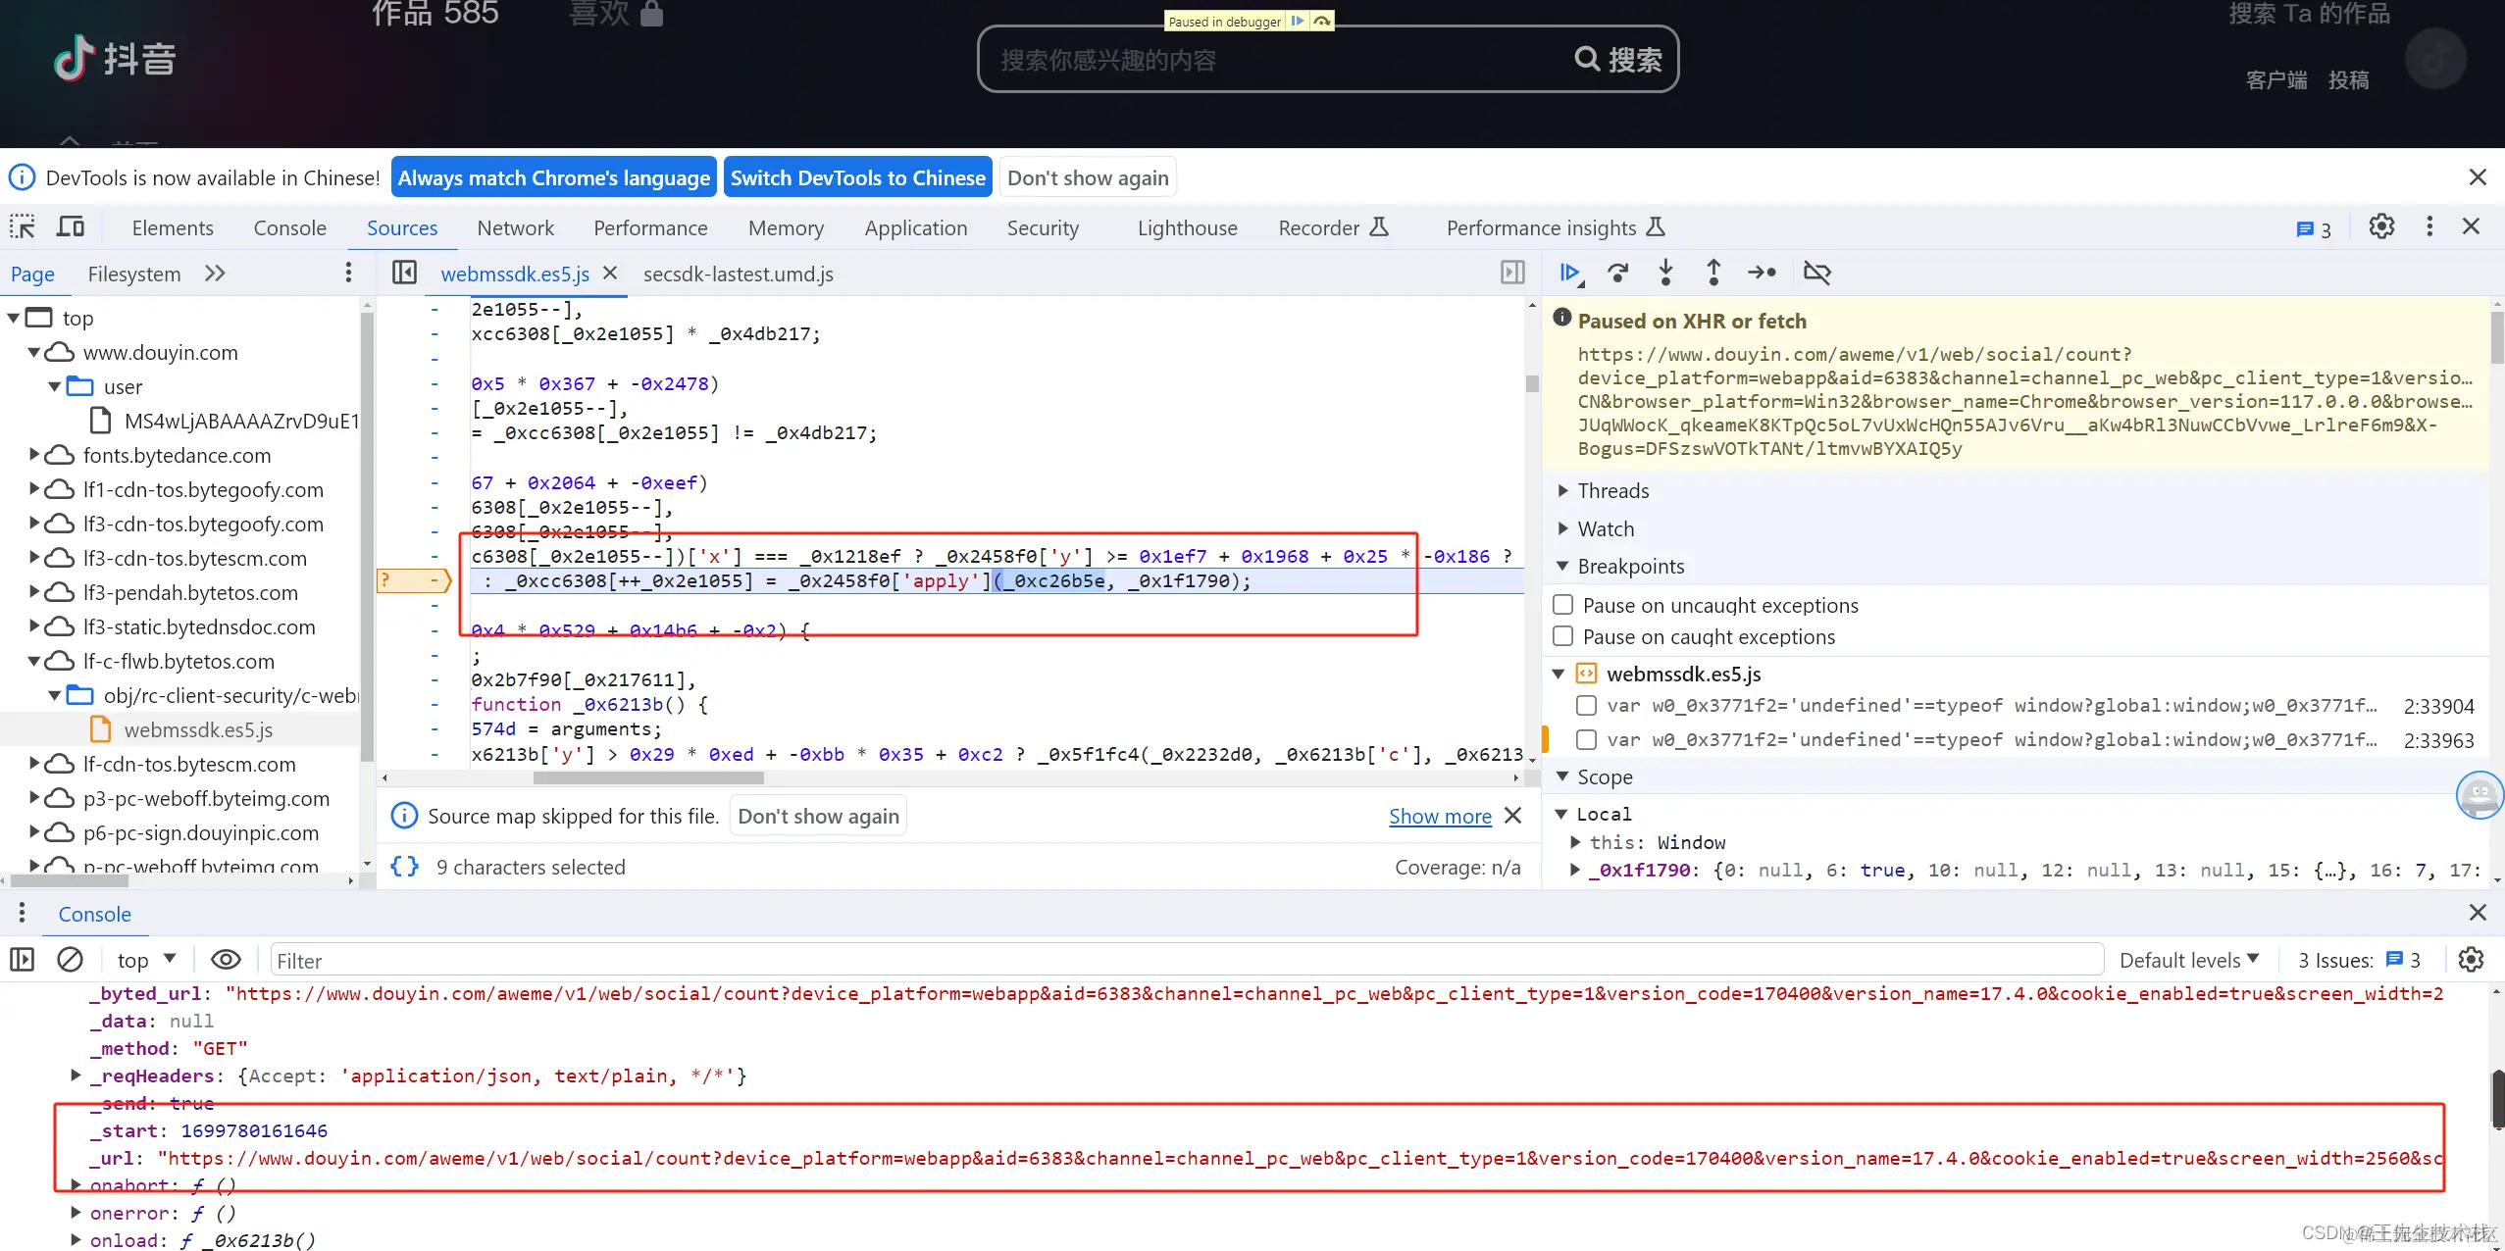The width and height of the screenshot is (2505, 1251).
Task: Open the secsdk-lastest.umd.js file tab
Action: [x=738, y=275]
